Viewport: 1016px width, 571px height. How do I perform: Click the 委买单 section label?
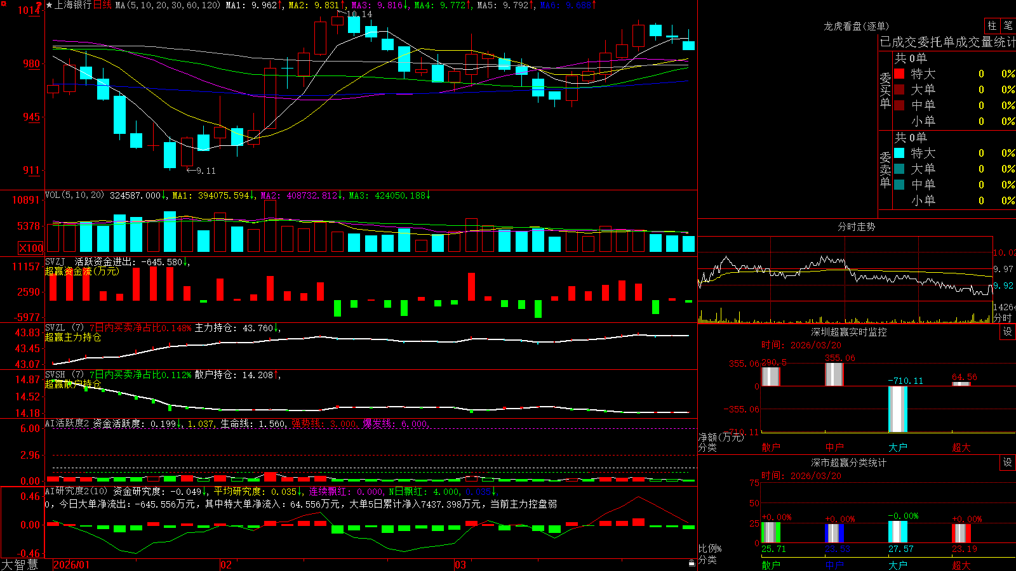885,90
